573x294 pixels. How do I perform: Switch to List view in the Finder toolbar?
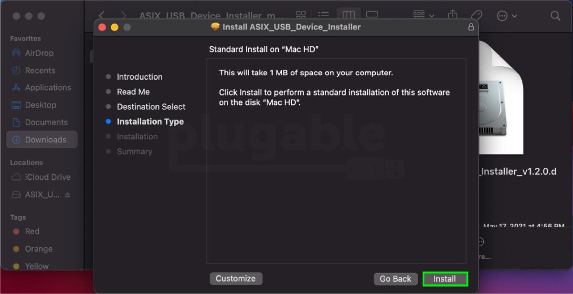(x=323, y=15)
